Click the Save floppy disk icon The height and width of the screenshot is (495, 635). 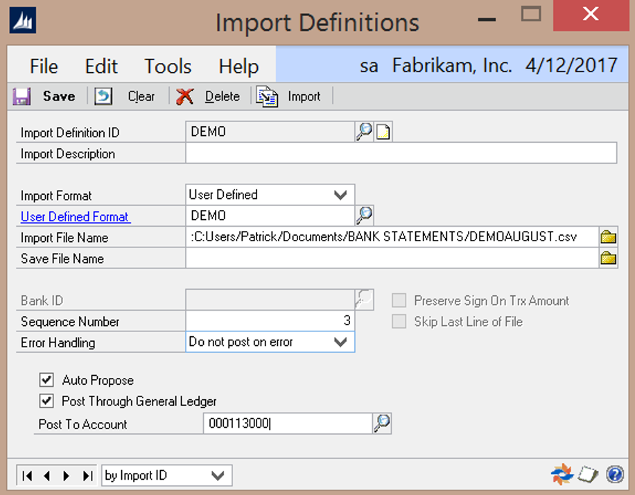pos(21,96)
